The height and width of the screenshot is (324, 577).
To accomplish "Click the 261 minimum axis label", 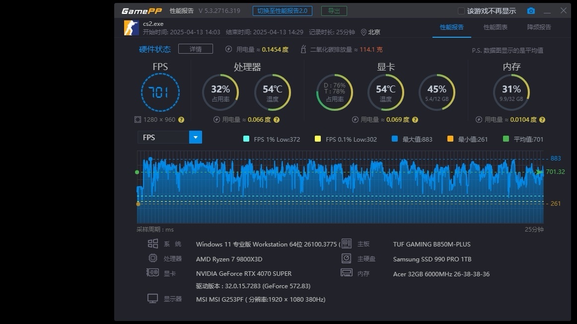I will click(555, 204).
